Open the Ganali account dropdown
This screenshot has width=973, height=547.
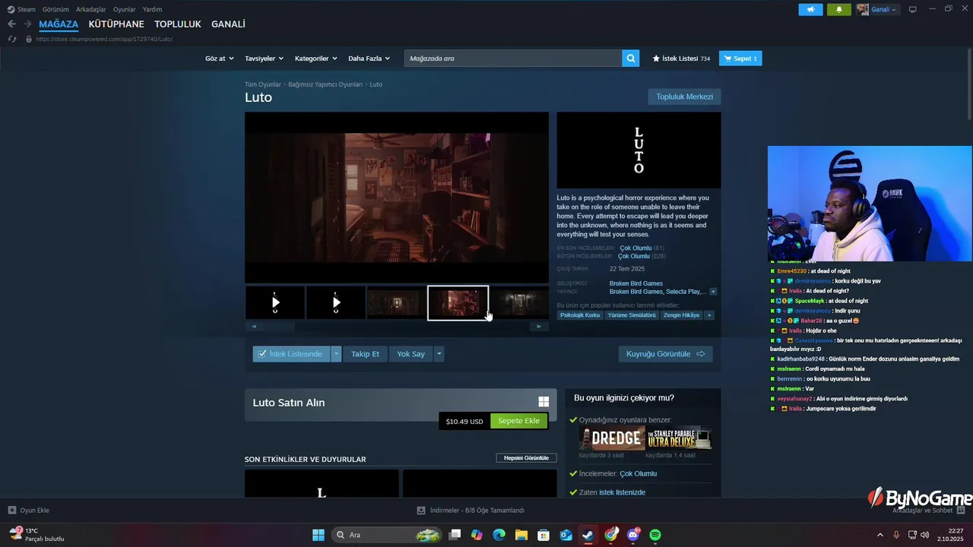point(877,9)
